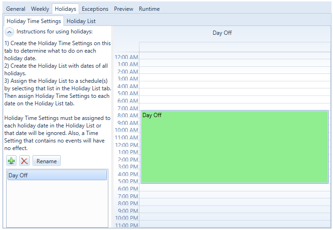Click the 3:00 AM time label
333x230 pixels.
(128, 79)
